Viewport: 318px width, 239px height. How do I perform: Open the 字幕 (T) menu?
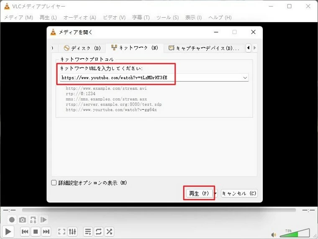[x=141, y=18]
